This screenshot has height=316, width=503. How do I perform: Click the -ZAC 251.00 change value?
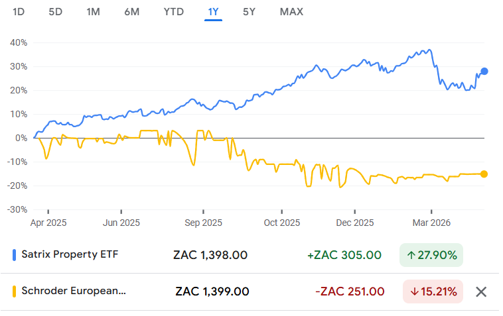click(x=352, y=291)
